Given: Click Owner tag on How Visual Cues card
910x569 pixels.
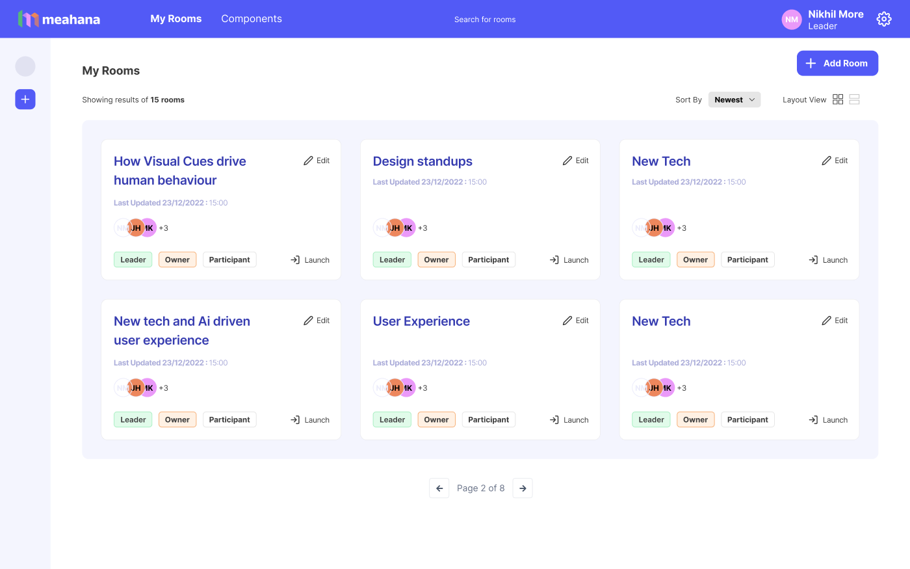Looking at the screenshot, I should [x=177, y=259].
